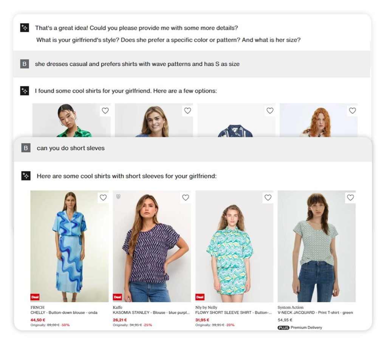
Task: Click the PLUS Premium Delivery badge
Action: 300,328
